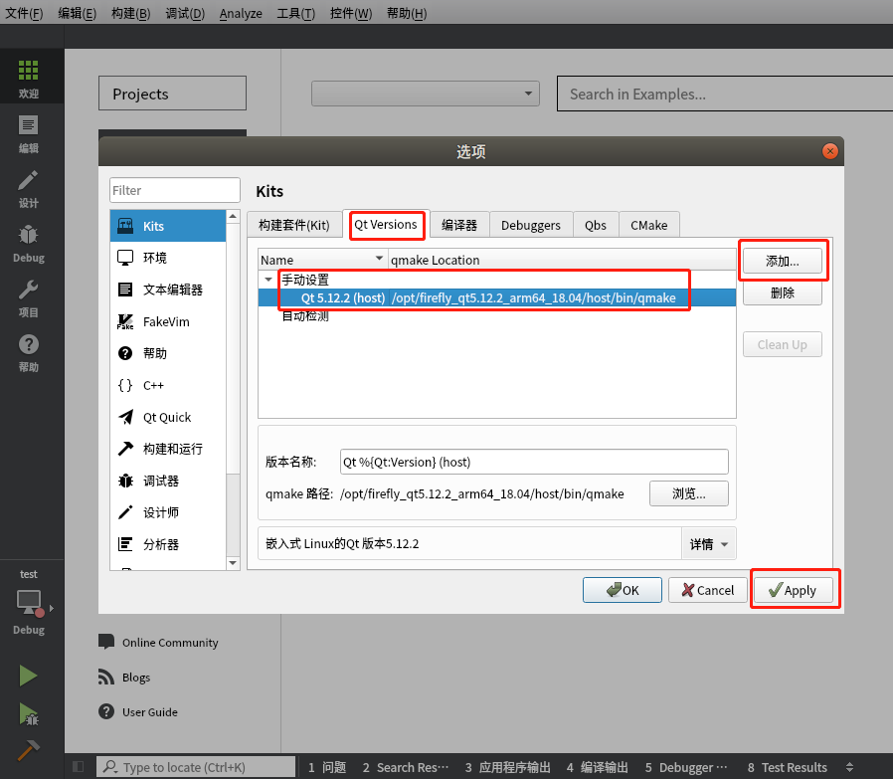Open the Name column sort dropdown

(379, 259)
